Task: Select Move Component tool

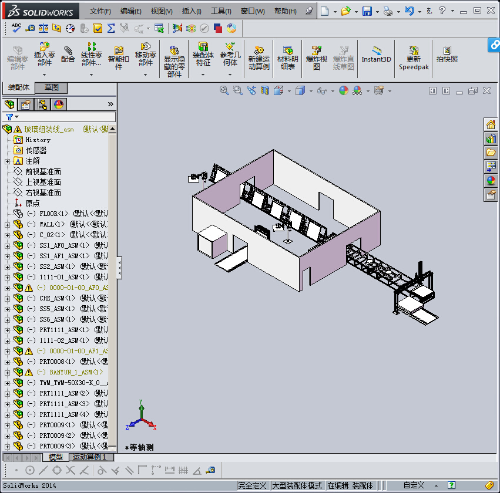Action: pos(145,54)
